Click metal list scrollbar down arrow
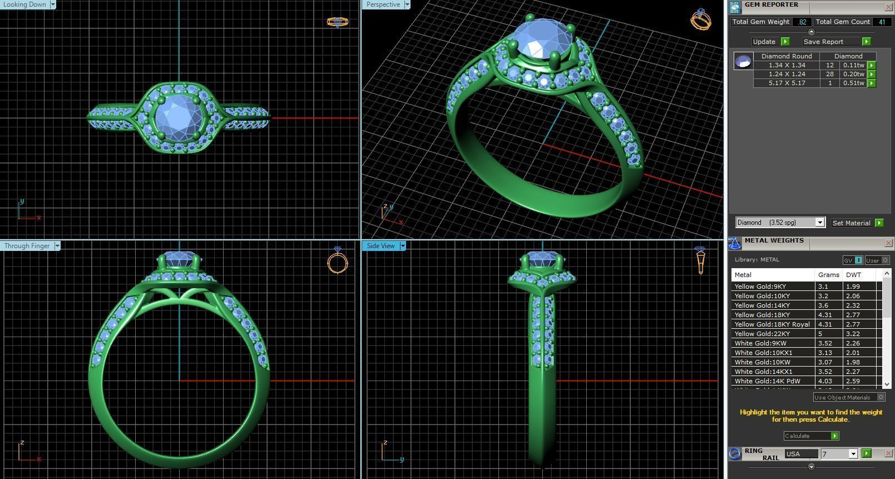 click(x=887, y=384)
